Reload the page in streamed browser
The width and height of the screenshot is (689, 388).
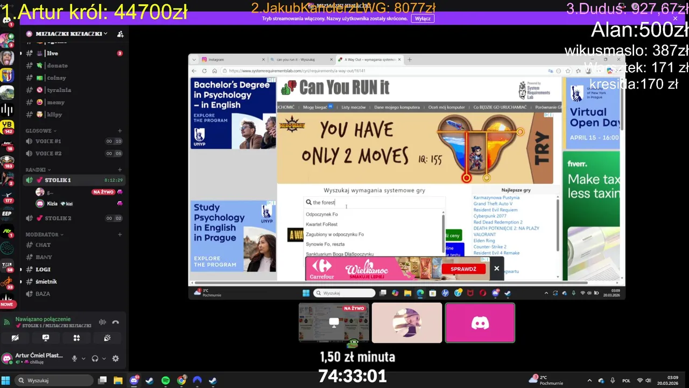205,71
